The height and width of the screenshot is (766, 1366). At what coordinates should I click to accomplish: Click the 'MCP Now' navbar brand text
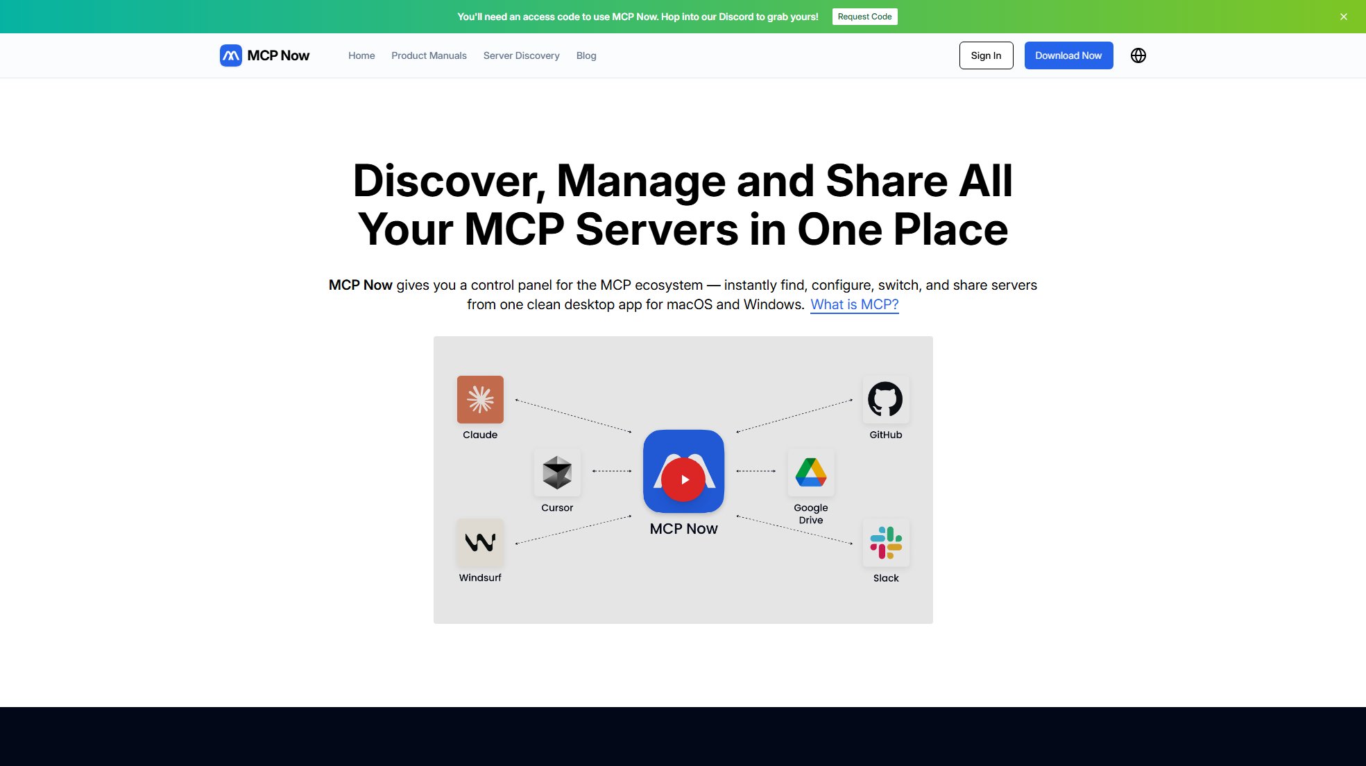278,55
